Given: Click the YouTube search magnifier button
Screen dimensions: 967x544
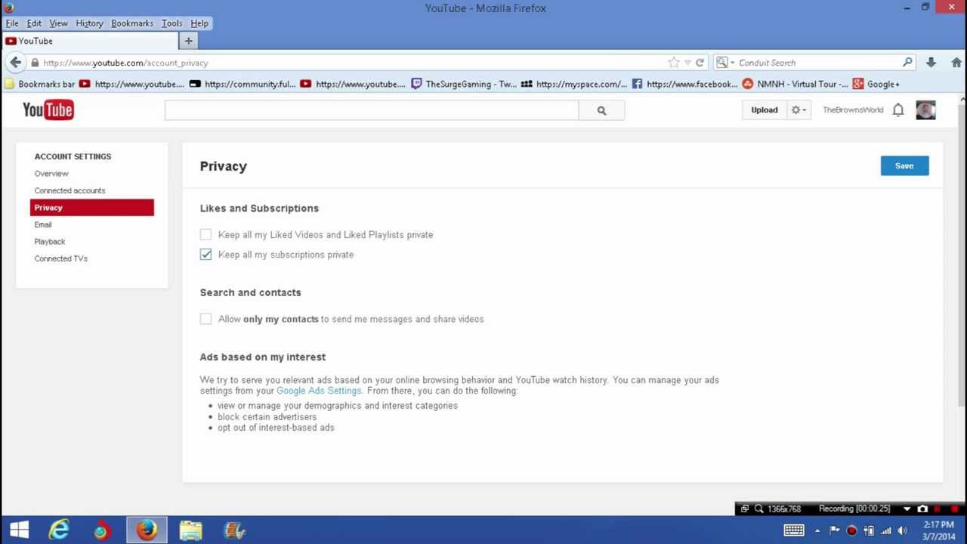Looking at the screenshot, I should [x=601, y=110].
